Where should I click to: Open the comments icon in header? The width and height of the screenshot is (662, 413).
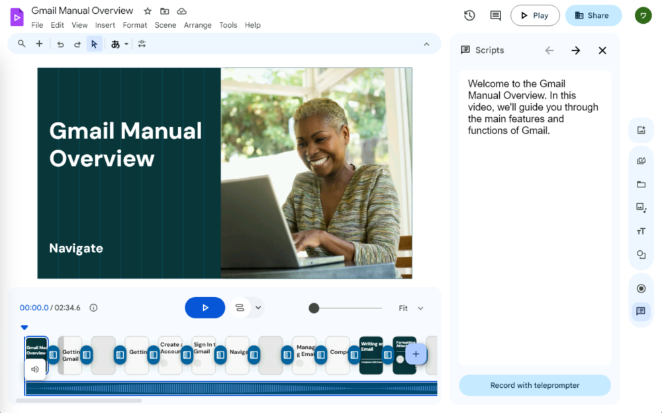495,15
